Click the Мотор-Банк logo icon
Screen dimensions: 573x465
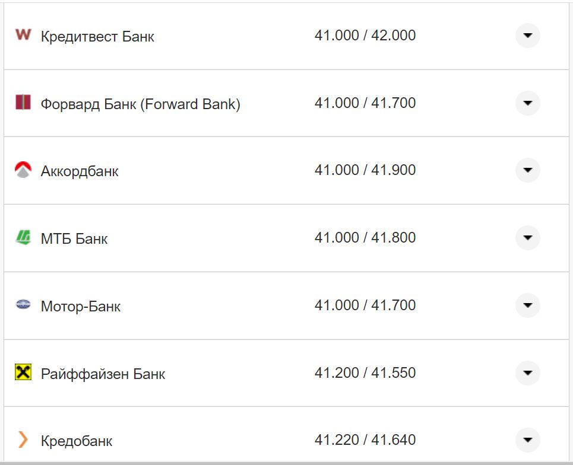point(23,305)
